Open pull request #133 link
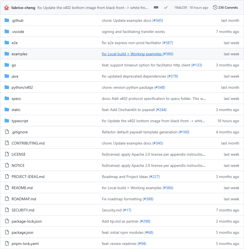 point(197,65)
